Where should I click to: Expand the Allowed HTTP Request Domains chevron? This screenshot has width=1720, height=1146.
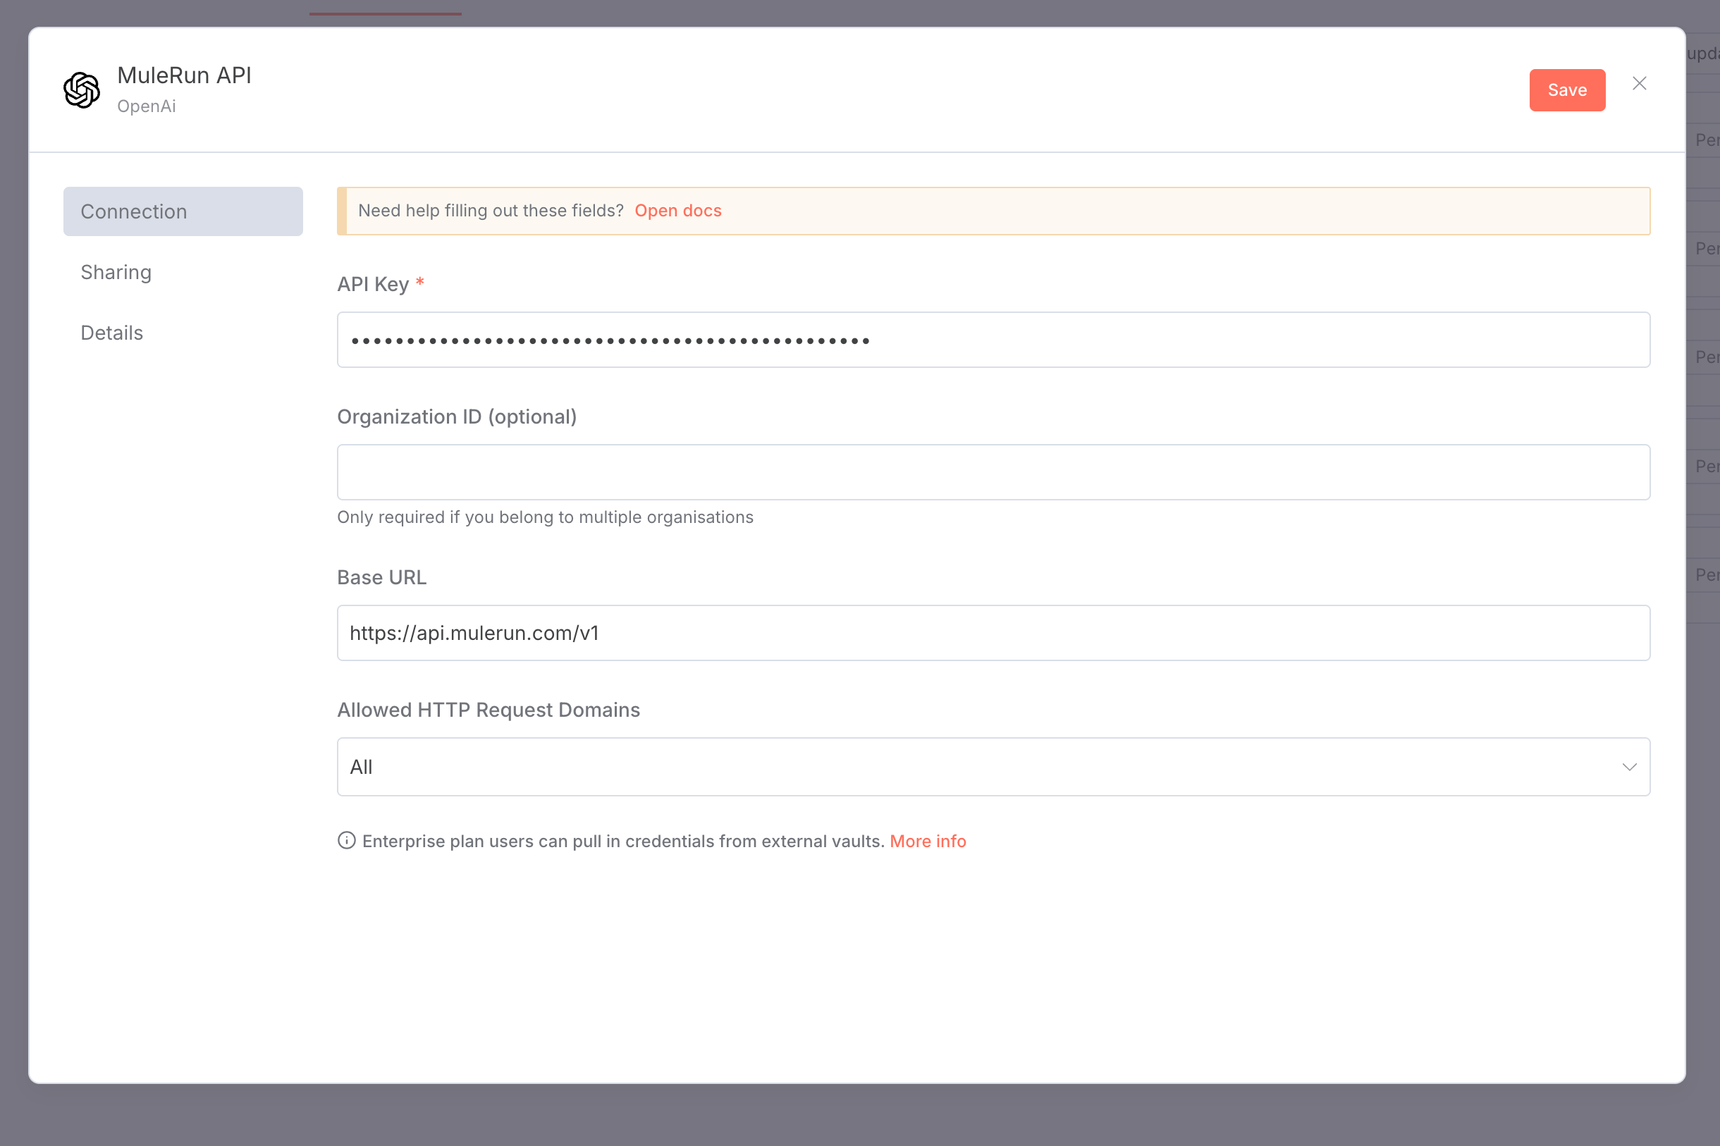(x=1628, y=767)
